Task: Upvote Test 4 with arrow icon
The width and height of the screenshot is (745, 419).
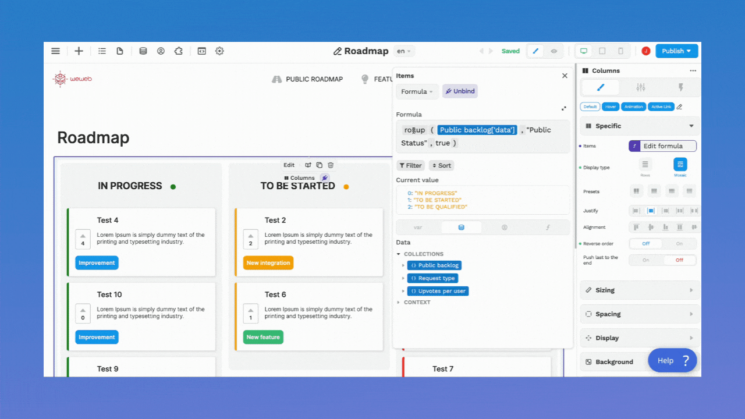Action: (83, 236)
